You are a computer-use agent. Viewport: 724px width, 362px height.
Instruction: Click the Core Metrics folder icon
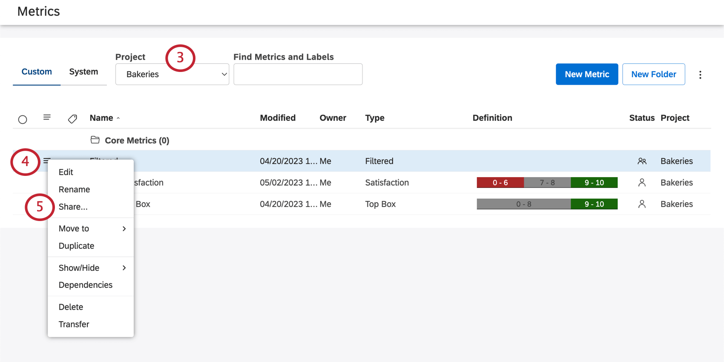pyautogui.click(x=95, y=140)
